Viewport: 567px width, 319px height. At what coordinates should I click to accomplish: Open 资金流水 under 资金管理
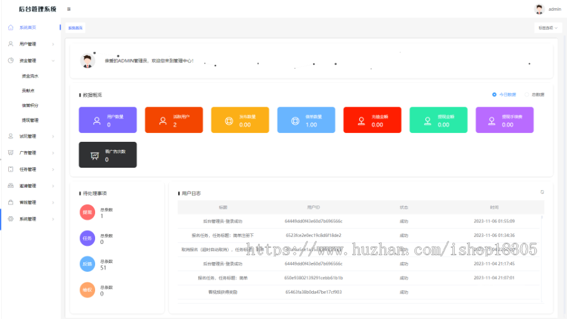30,76
